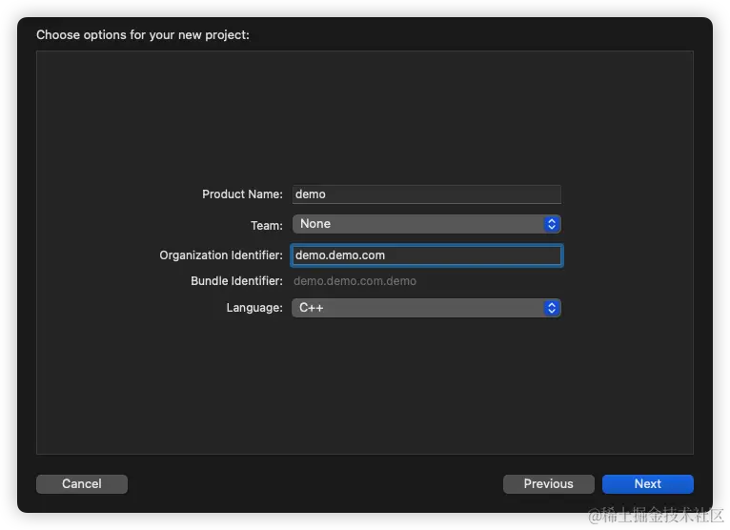Click the "Language:" label

coord(254,308)
